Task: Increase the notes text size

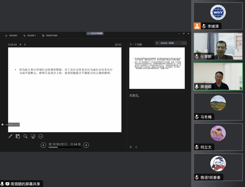Action: [x=130, y=147]
